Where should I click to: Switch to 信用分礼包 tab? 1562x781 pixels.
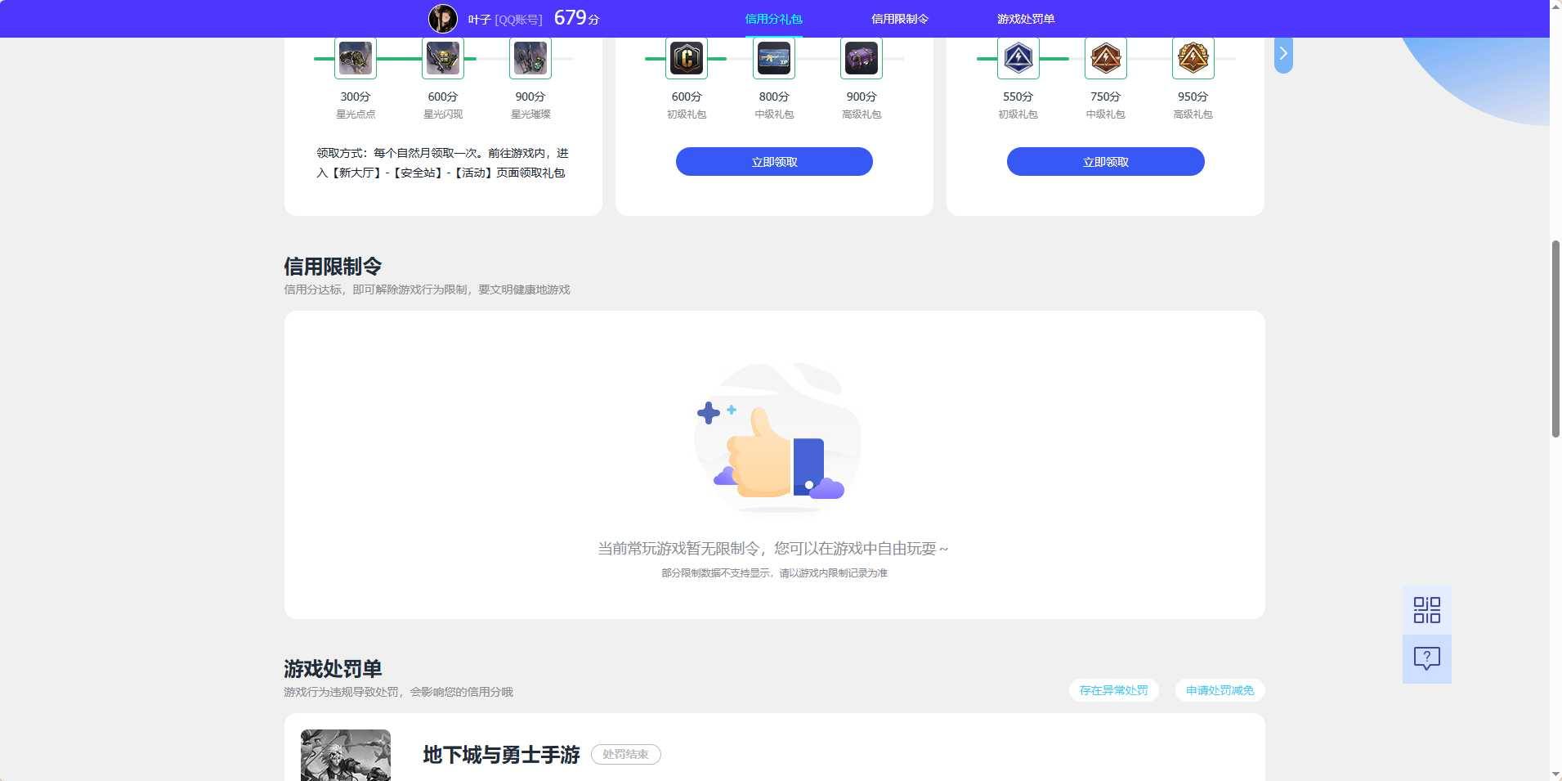pos(773,19)
